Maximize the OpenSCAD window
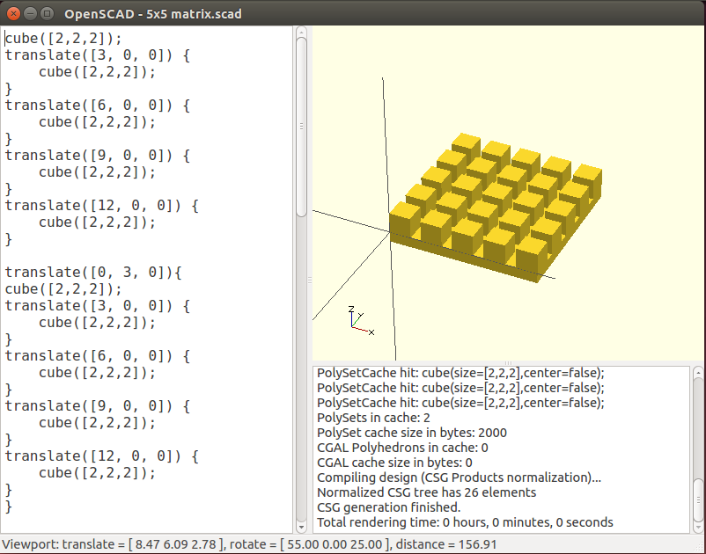This screenshot has height=554, width=706. [47, 14]
